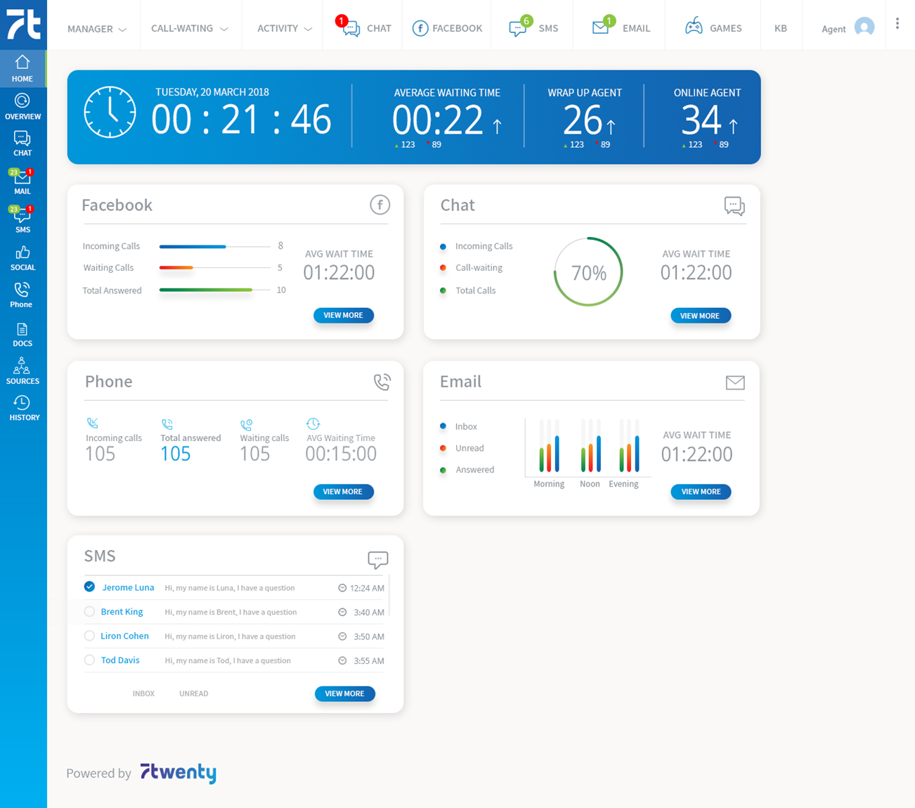This screenshot has height=808, width=915.
Task: Select the Brent King SMS radio
Action: pyautogui.click(x=89, y=612)
